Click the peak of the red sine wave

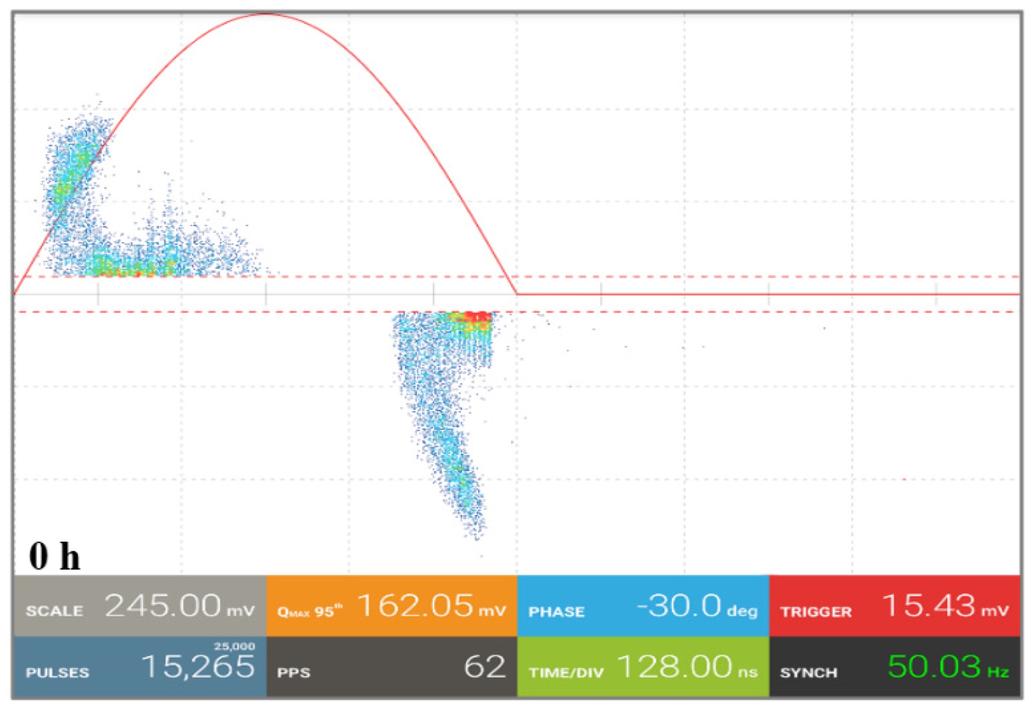266,14
